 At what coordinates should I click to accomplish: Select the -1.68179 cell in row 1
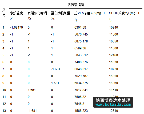pyautogui.click(x=17, y=27)
